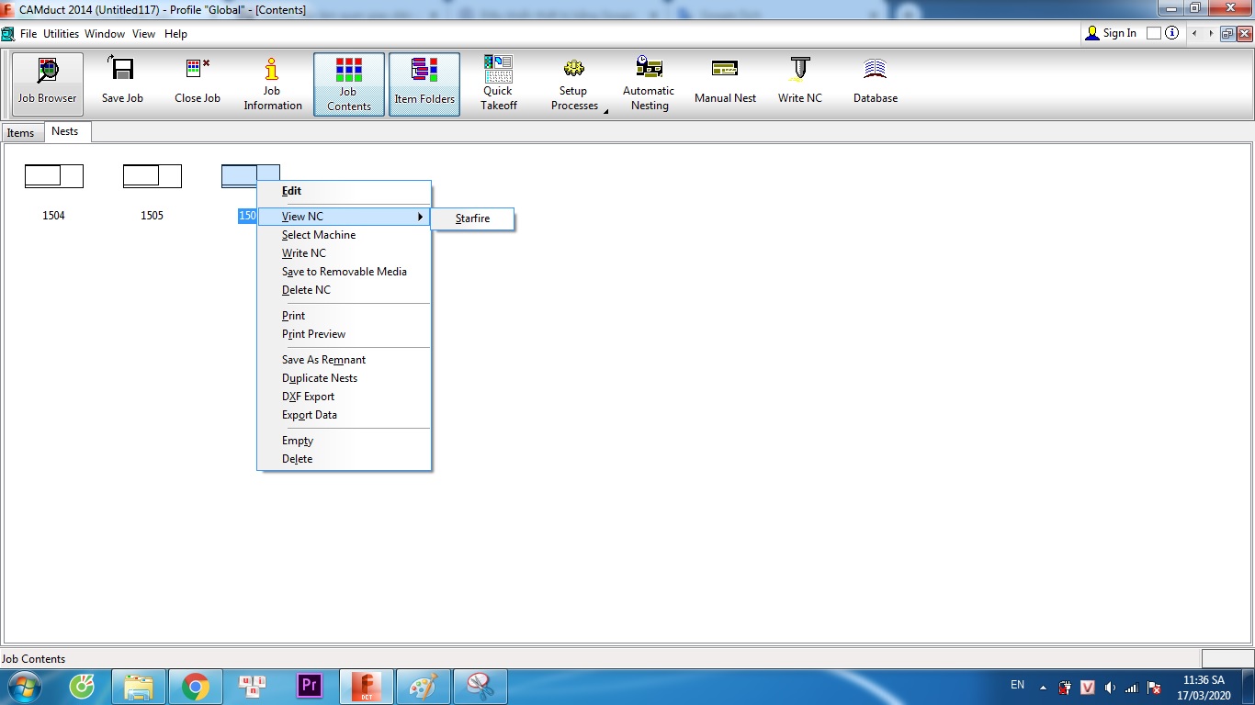Tick the empty checkbox next to Sign In
Screen dimensions: 1255x705
pyautogui.click(x=1154, y=33)
